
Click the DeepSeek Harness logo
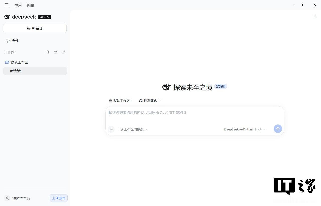tap(28, 17)
